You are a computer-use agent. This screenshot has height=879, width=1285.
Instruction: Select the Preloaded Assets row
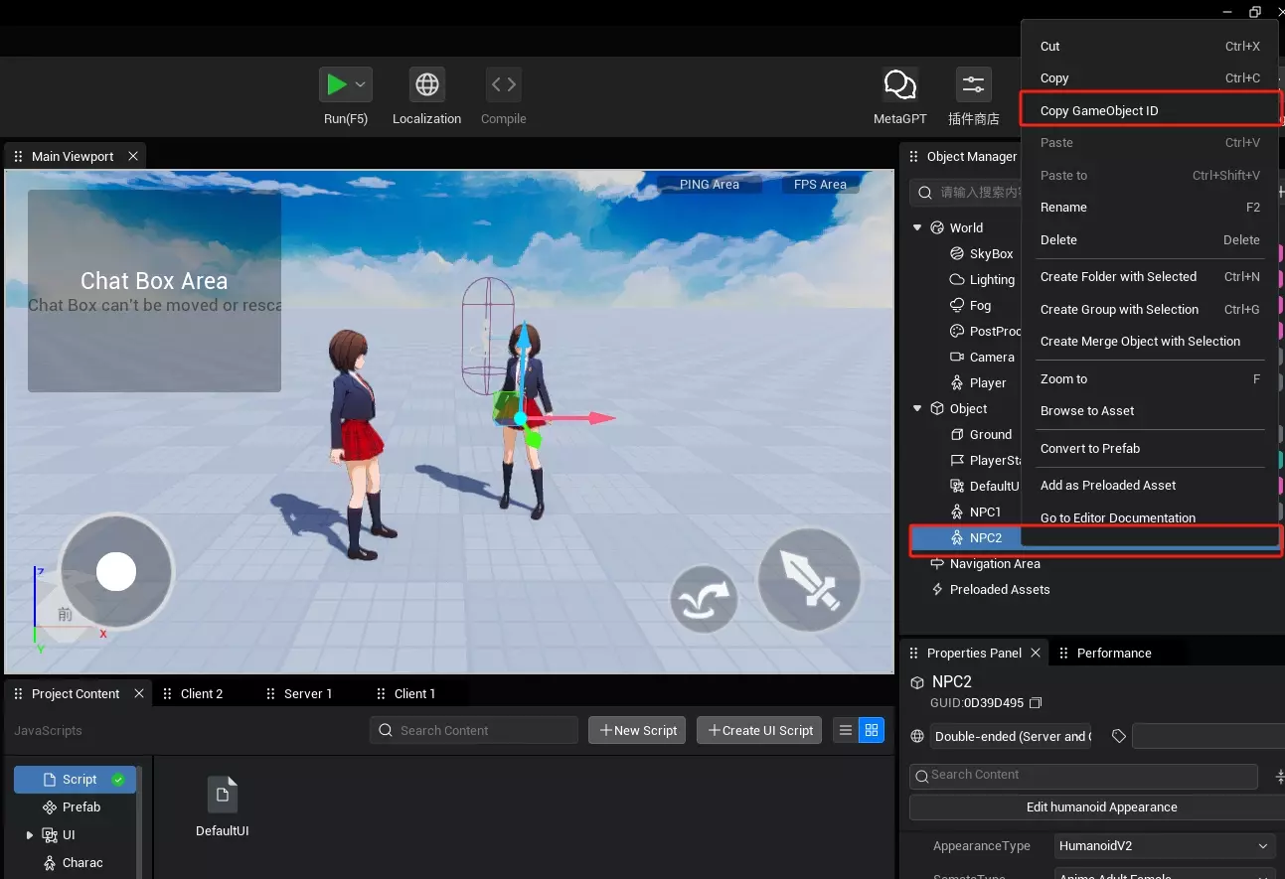(999, 589)
